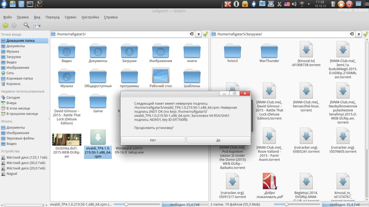The width and height of the screenshot is (369, 207).
Task: Select the Документы folder in left pane
Action: (x=98, y=51)
